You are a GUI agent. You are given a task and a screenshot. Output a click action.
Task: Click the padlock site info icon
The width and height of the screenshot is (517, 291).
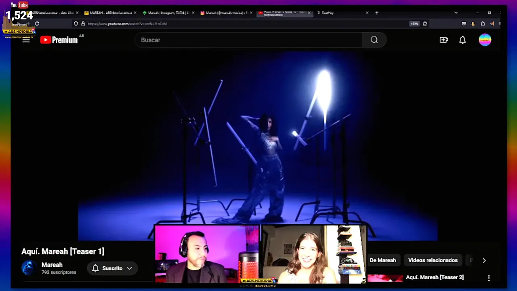coord(83,24)
